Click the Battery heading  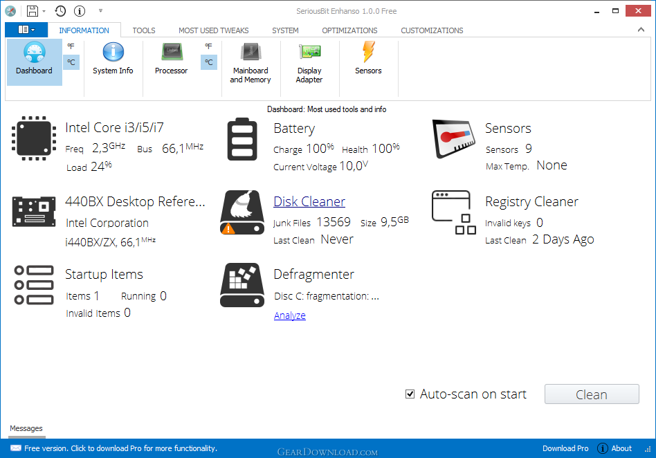294,129
